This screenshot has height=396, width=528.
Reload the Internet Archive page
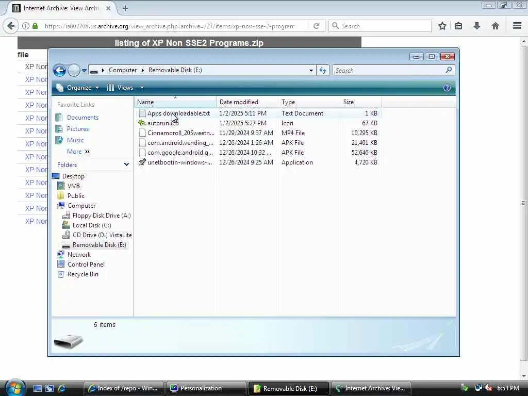point(316,26)
